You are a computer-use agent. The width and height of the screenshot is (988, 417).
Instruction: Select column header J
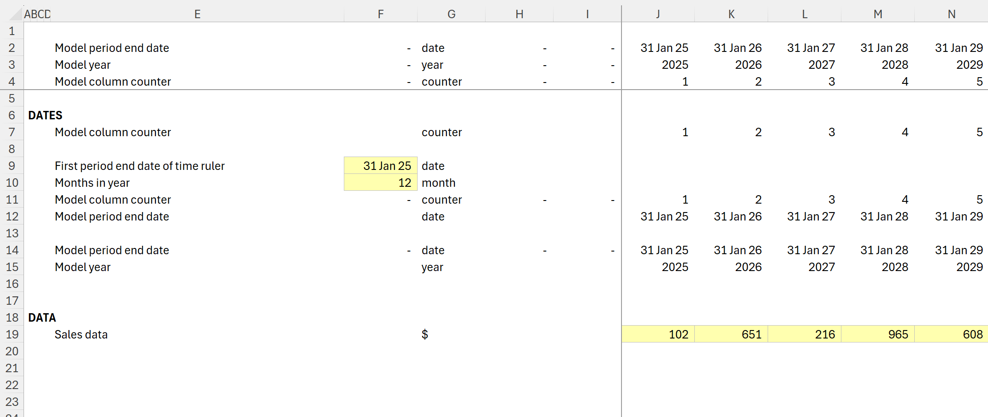[x=658, y=14]
